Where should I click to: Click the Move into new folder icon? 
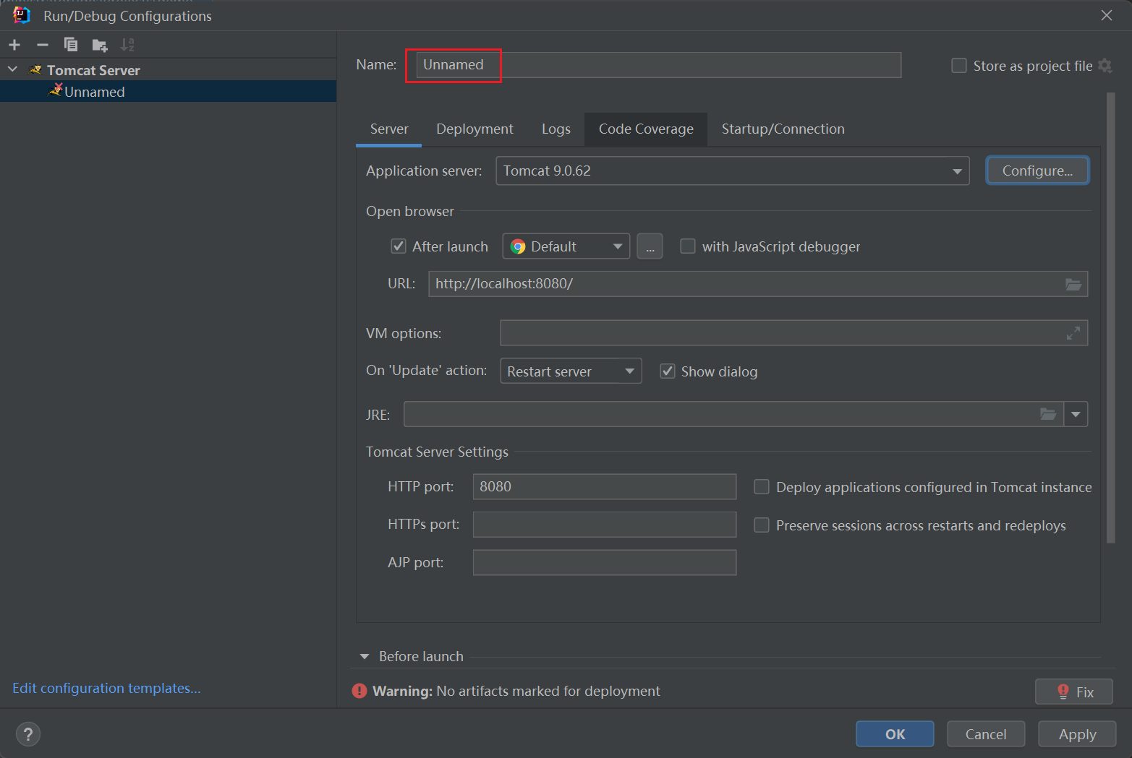click(100, 46)
